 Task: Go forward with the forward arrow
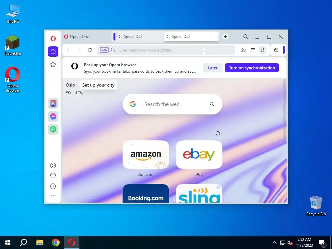pos(80,50)
